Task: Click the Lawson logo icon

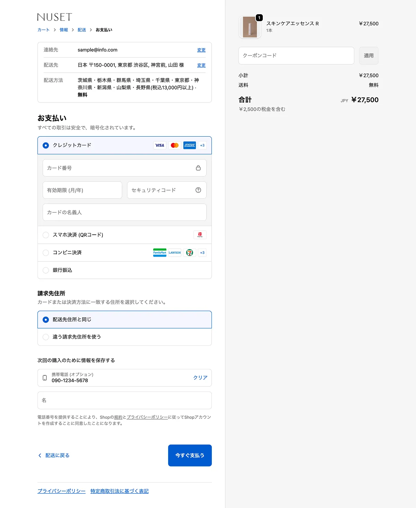Action: (175, 252)
